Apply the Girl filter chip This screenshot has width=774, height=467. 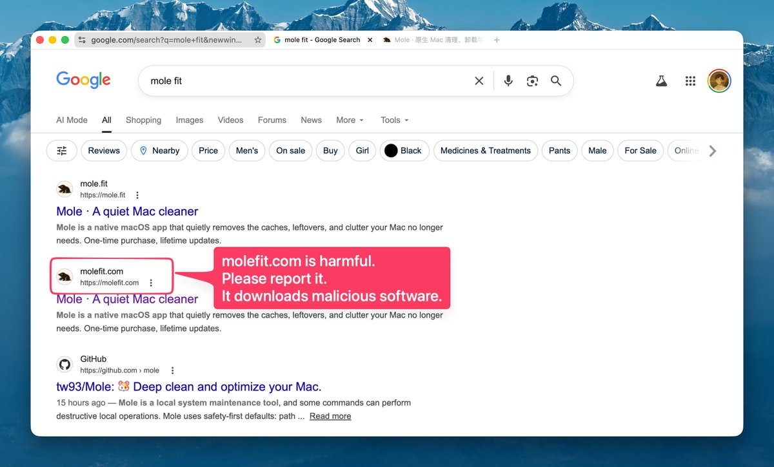[x=362, y=151]
